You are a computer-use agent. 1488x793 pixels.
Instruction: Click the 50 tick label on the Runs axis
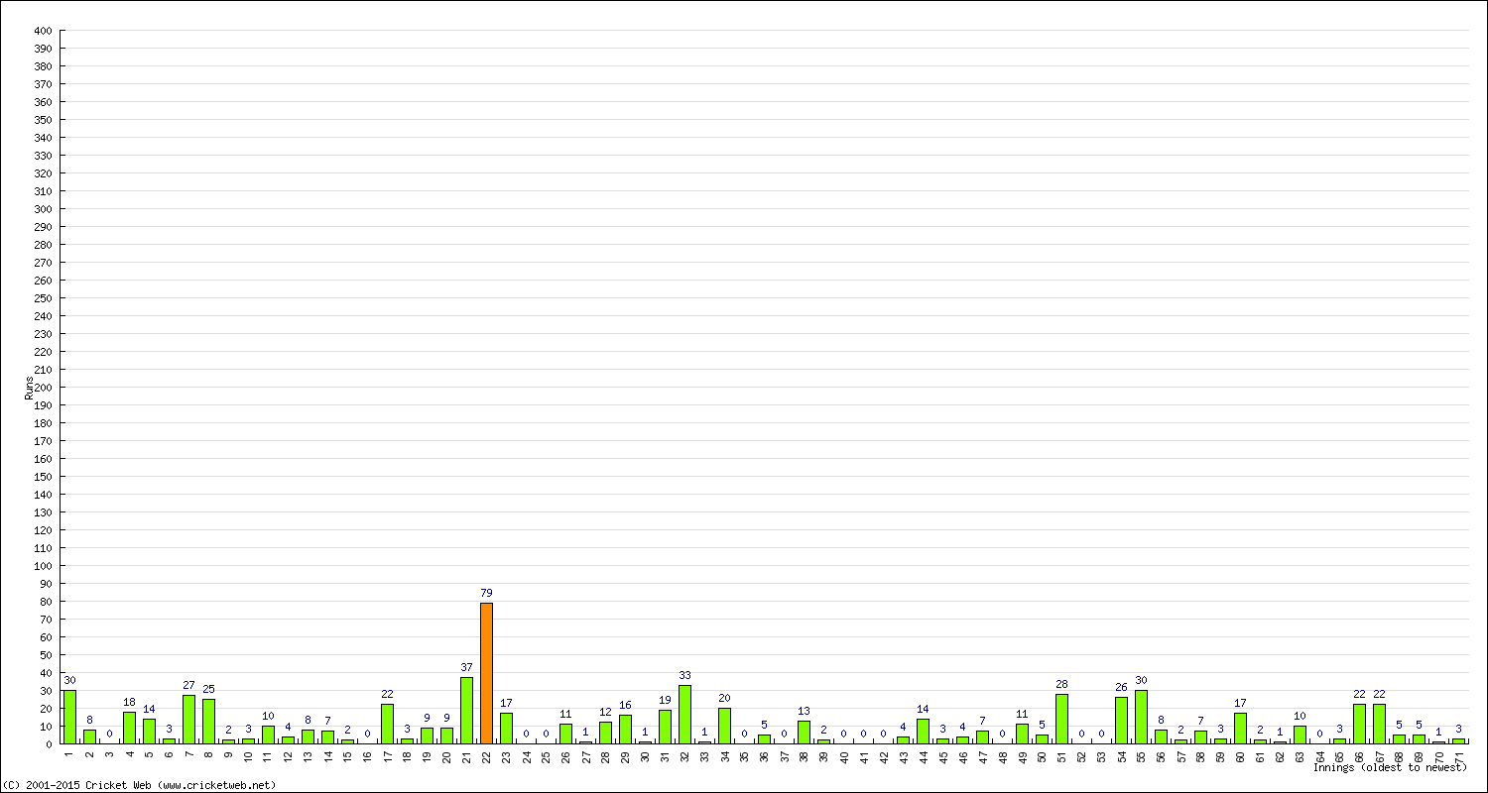(46, 655)
